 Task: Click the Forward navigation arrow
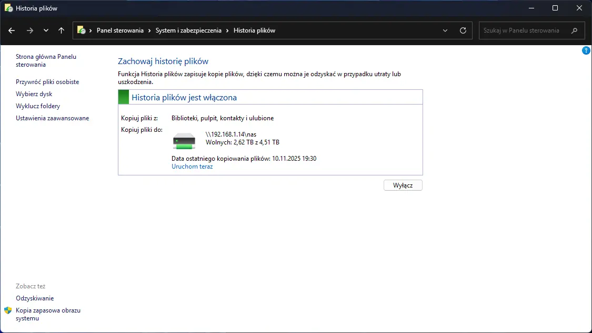(x=30, y=30)
